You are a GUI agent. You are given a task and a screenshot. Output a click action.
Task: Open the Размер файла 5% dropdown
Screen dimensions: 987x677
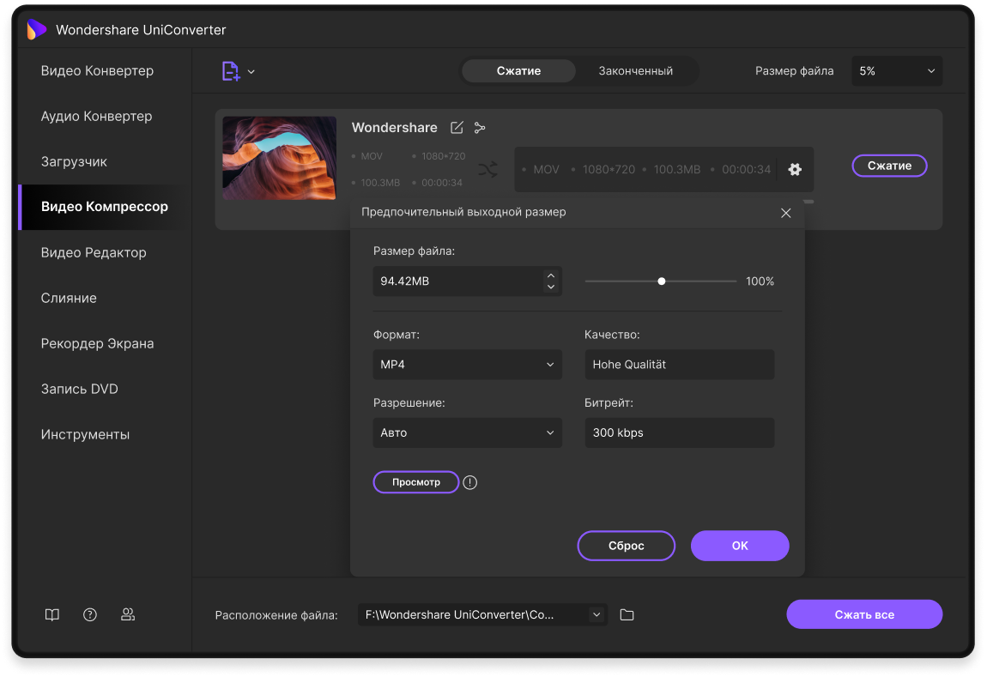897,71
